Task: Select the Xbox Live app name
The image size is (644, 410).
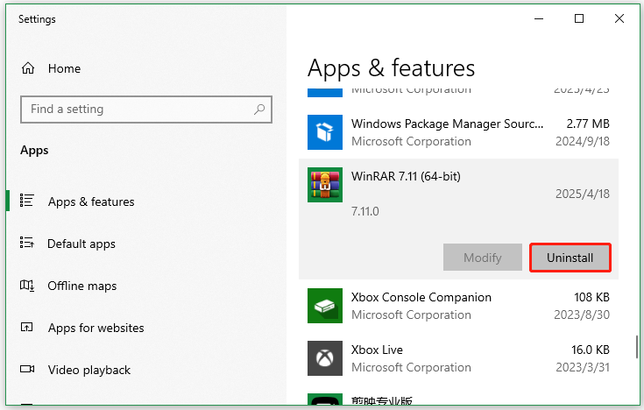Action: 377,350
